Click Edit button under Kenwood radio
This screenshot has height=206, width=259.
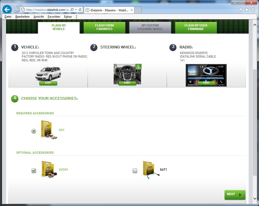(206, 83)
